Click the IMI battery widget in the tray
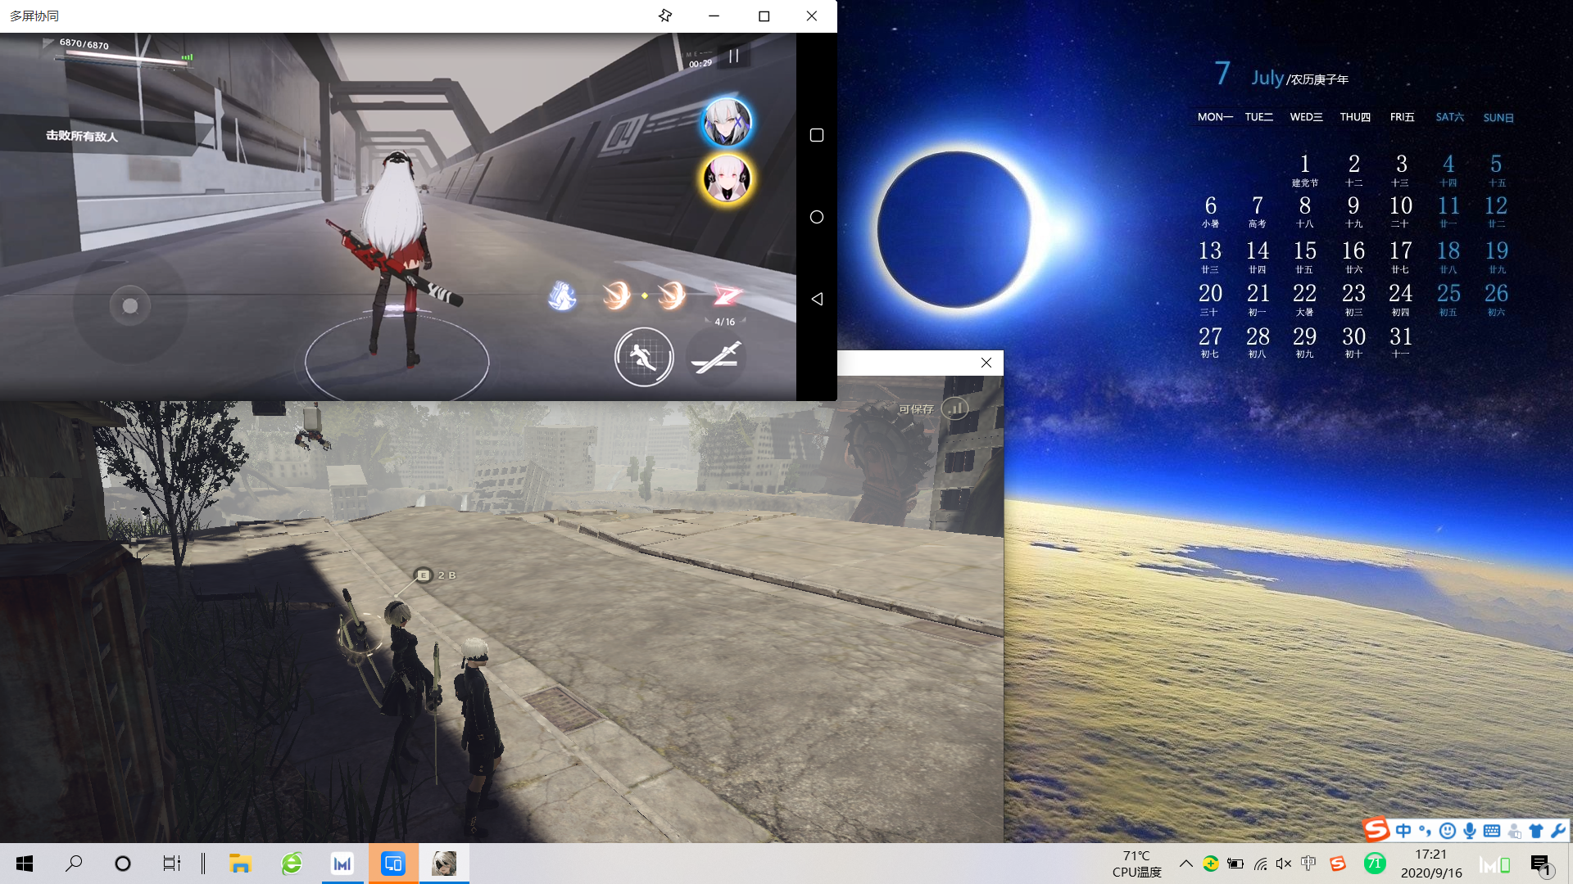1573x884 pixels. coord(1495,864)
